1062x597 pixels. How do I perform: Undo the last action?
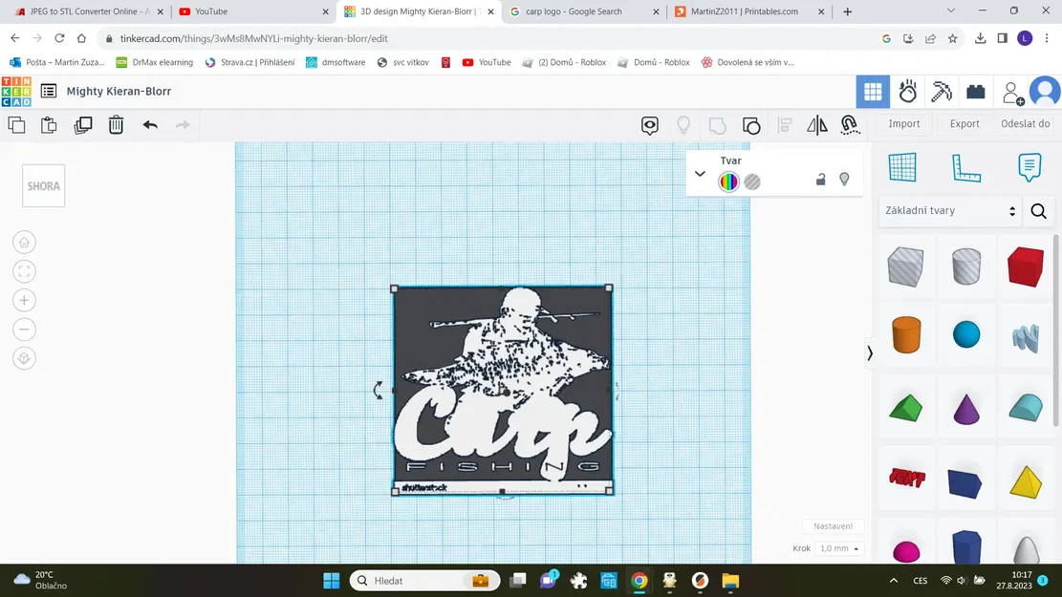coord(152,124)
